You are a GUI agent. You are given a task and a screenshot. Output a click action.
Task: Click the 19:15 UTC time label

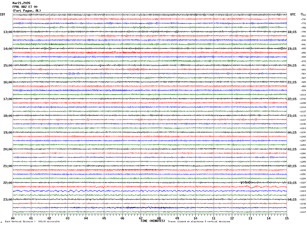(292, 49)
